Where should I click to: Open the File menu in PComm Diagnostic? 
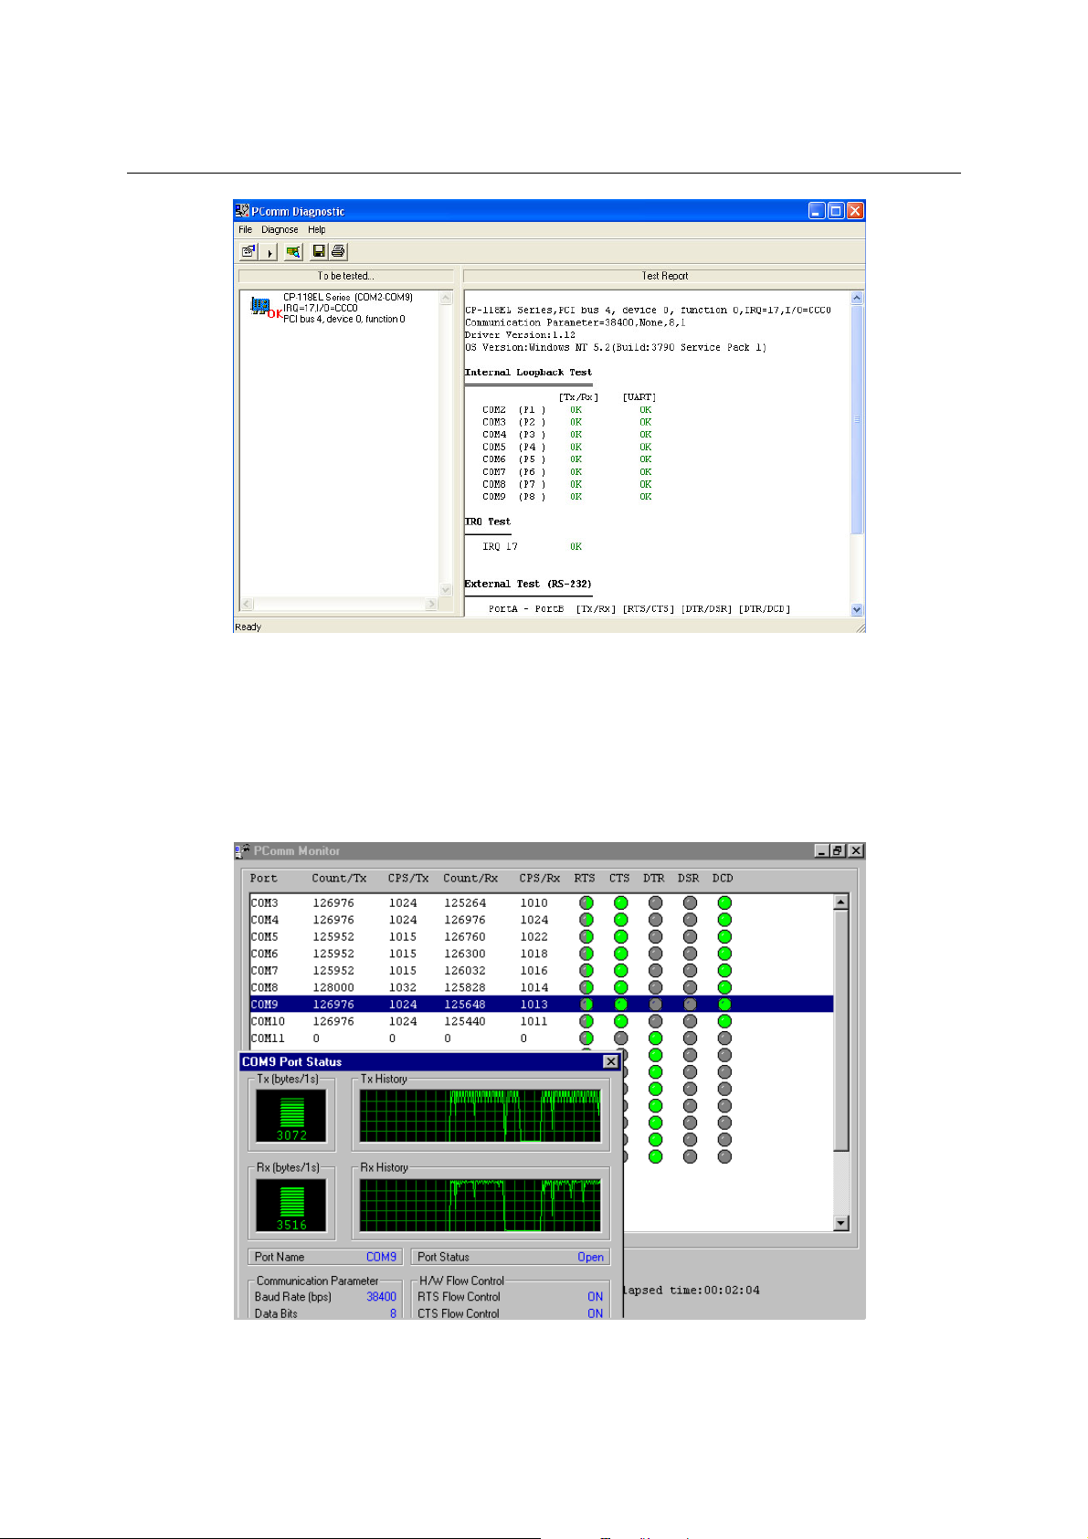click(245, 230)
